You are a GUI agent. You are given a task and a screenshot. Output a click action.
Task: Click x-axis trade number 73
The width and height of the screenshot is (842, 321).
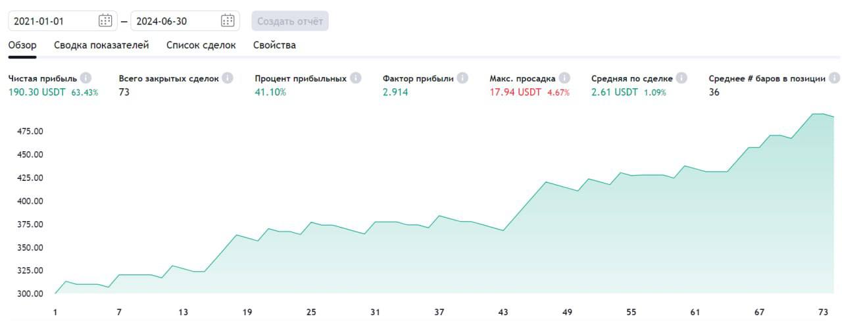pos(823,312)
